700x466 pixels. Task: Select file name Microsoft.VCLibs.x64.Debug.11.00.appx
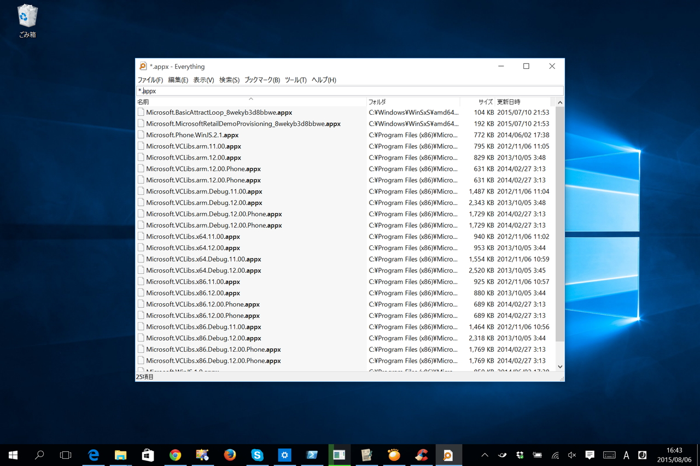point(203,259)
